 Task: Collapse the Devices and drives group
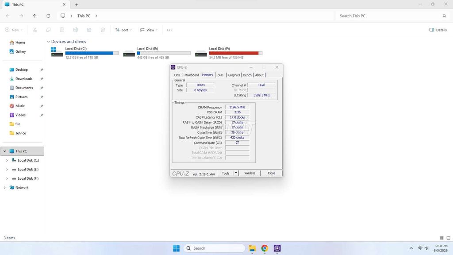click(x=48, y=42)
